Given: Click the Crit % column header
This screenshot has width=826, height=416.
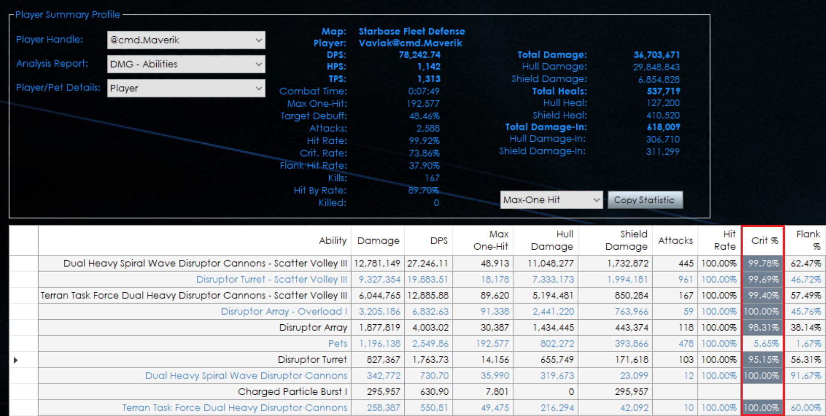Looking at the screenshot, I should pos(763,241).
